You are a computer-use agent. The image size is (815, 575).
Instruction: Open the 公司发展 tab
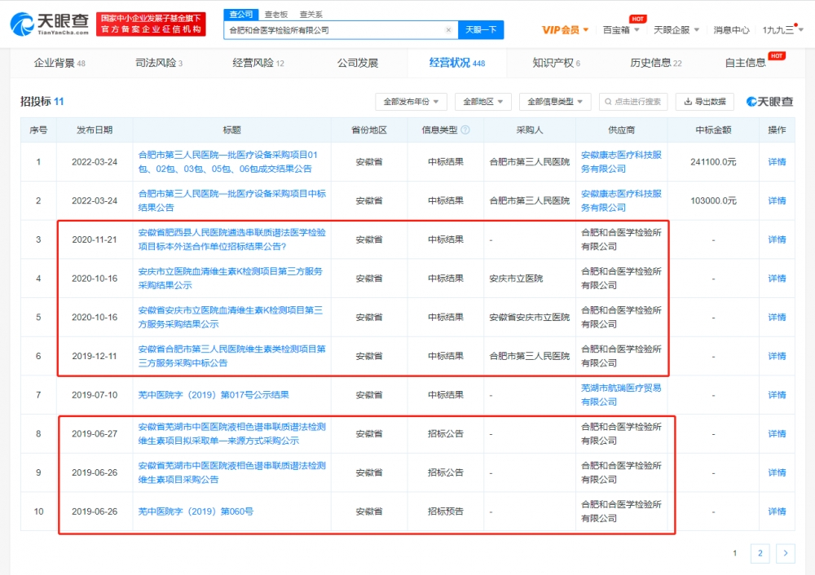pos(358,63)
